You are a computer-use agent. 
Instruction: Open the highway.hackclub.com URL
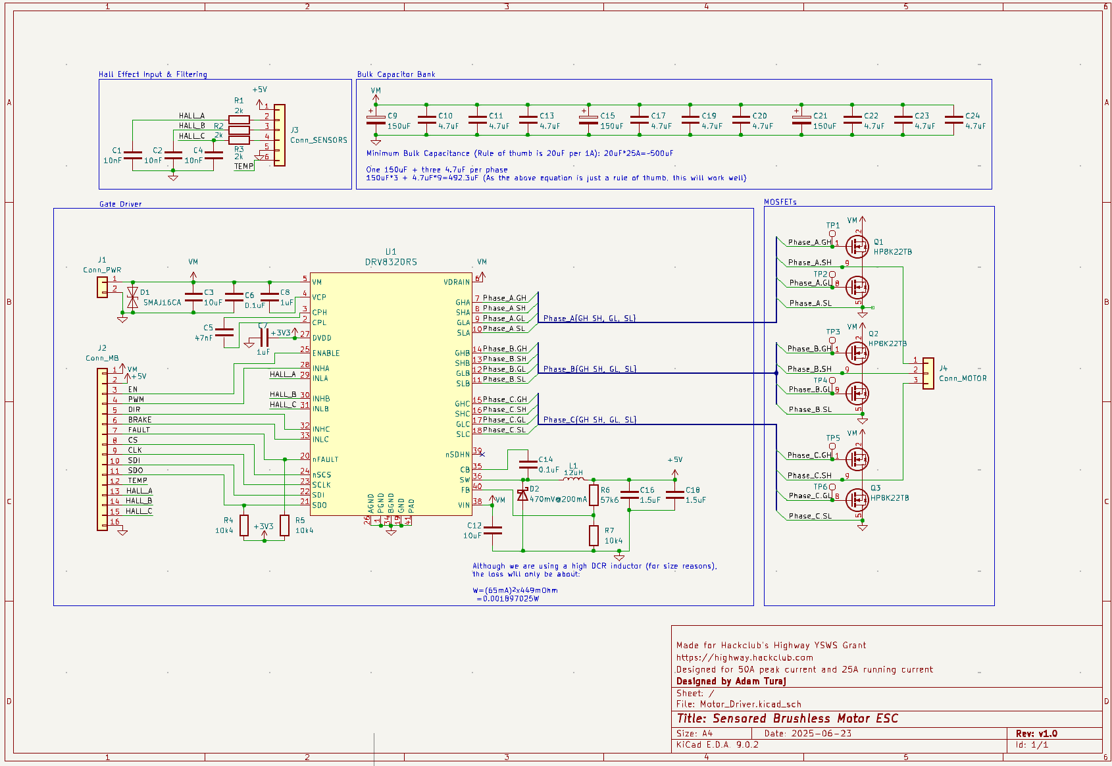744,657
